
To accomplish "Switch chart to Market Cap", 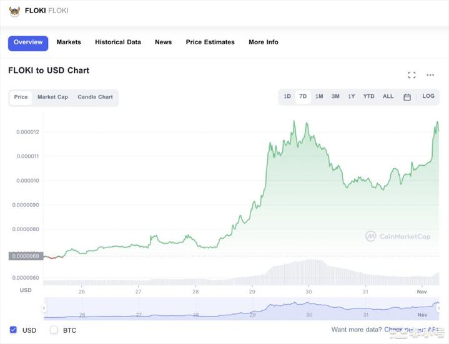I will click(x=52, y=97).
